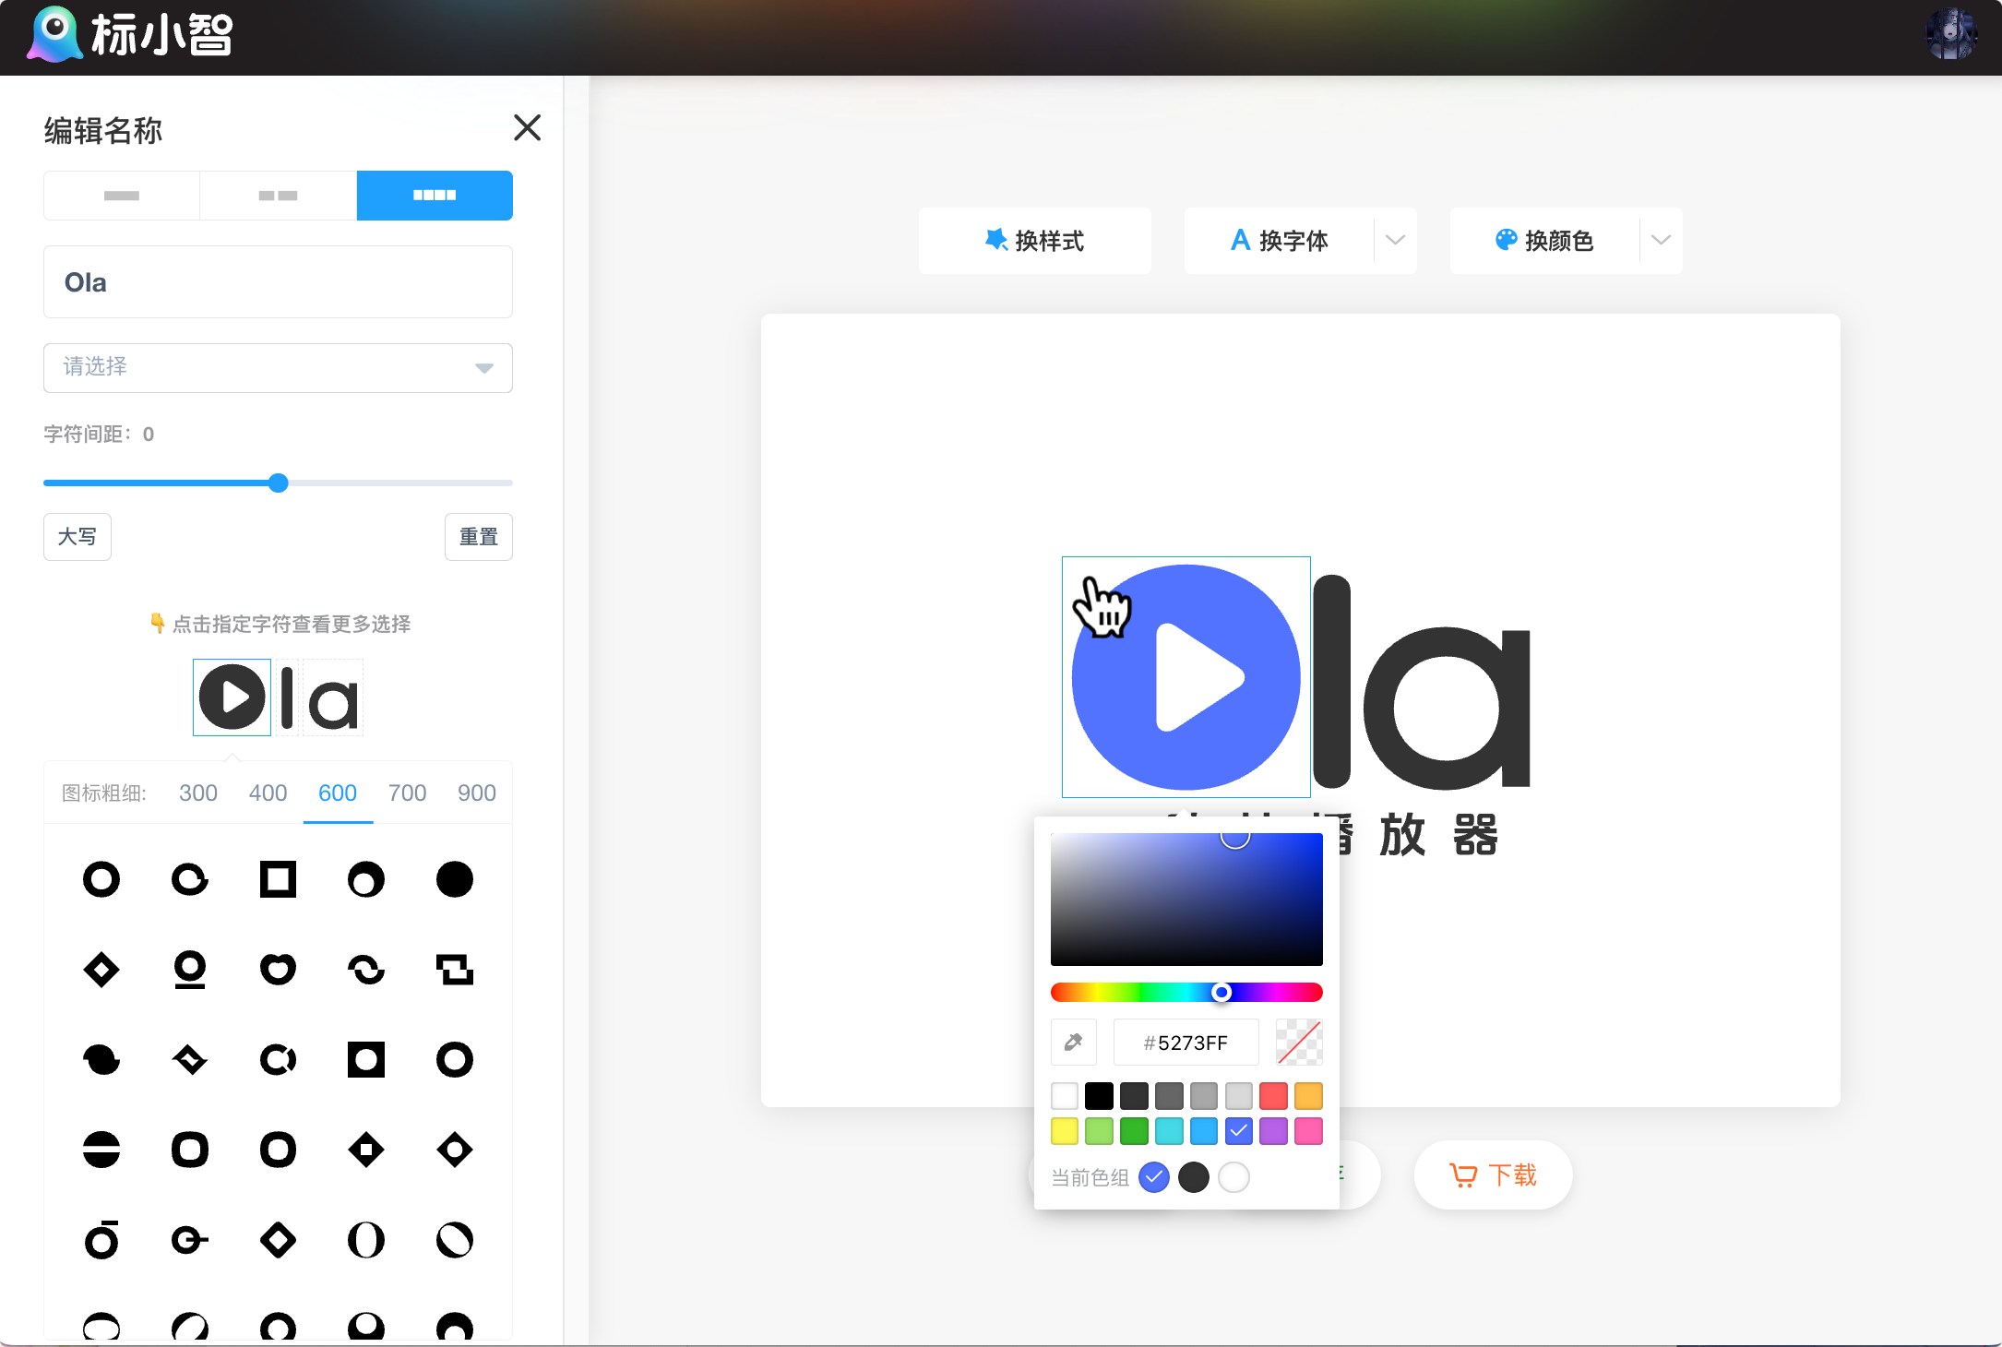Choose the solid filled circle icon

454,879
